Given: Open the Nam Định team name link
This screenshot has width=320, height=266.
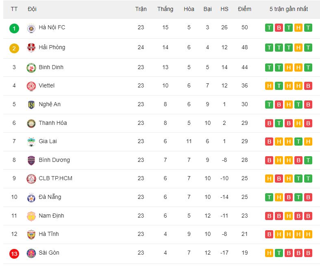Looking at the screenshot, I should coord(51,216).
